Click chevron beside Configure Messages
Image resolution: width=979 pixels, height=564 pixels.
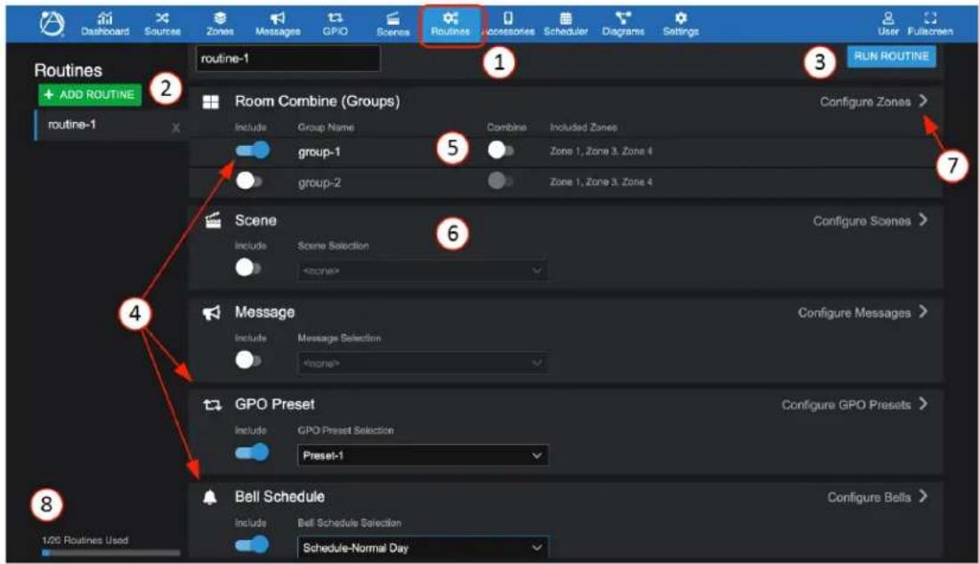[924, 312]
